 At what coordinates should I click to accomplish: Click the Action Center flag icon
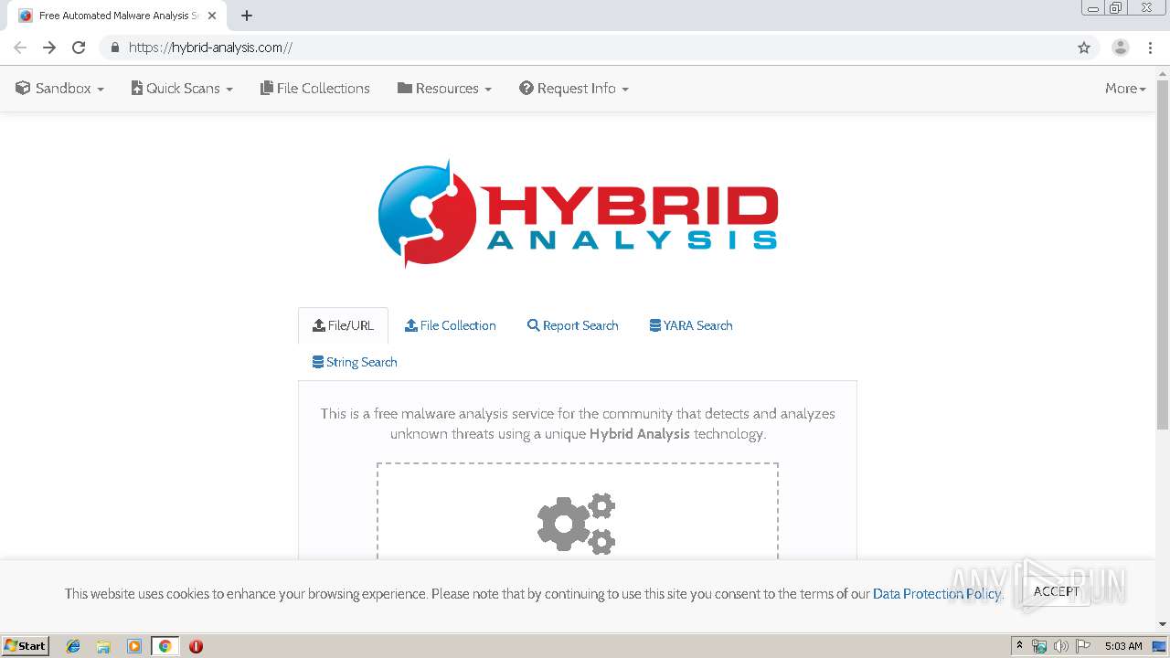[1083, 646]
